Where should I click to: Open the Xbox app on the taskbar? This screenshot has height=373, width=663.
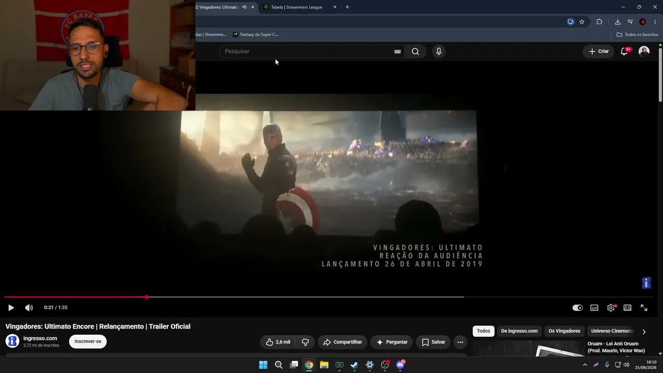click(x=339, y=365)
